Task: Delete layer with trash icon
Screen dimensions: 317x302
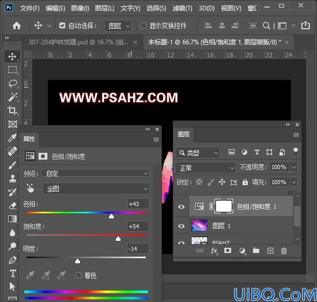Action: (x=284, y=251)
